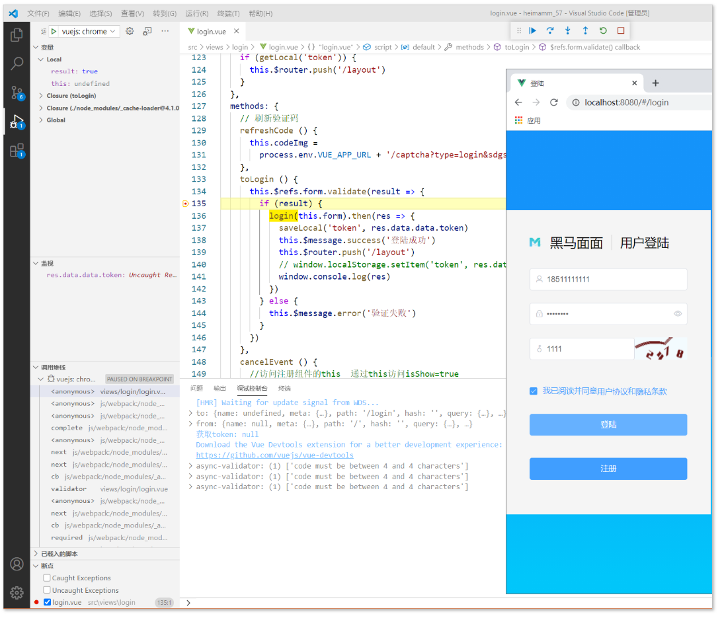Image resolution: width=720 pixels, height=618 pixels.
Task: Switch to the 输出 panel tab
Action: [x=220, y=389]
